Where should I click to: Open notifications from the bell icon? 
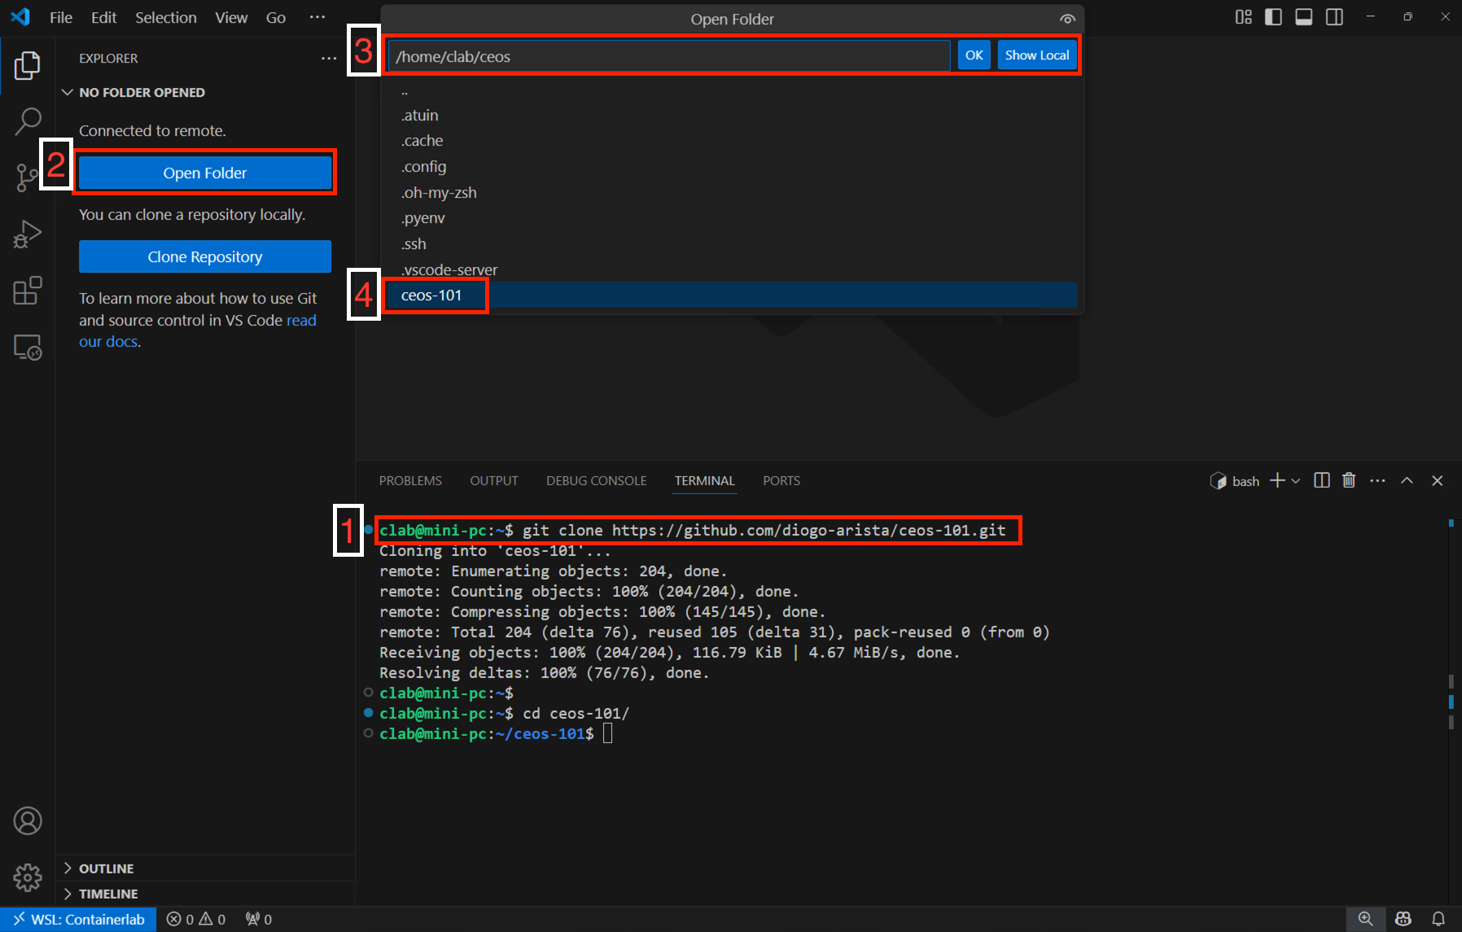click(x=1438, y=918)
